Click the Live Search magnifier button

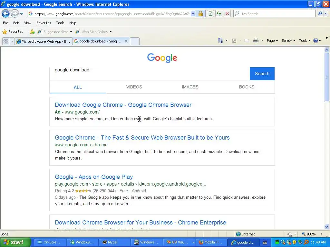[x=320, y=14]
